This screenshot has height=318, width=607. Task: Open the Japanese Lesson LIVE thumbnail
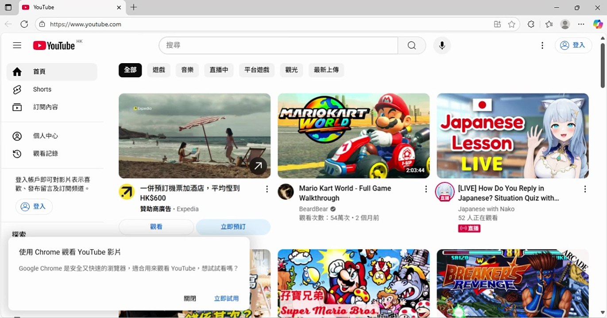(x=512, y=136)
